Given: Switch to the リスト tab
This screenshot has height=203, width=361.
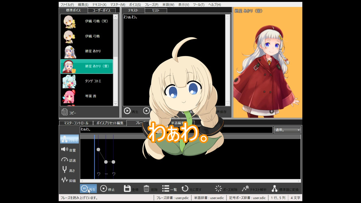Looking at the screenshot, I should [156, 11].
